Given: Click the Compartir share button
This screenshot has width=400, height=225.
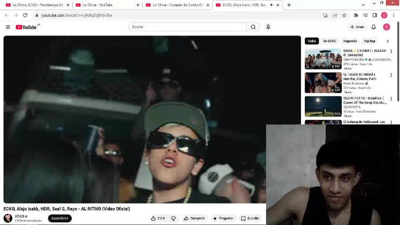Looking at the screenshot, I should [x=194, y=218].
